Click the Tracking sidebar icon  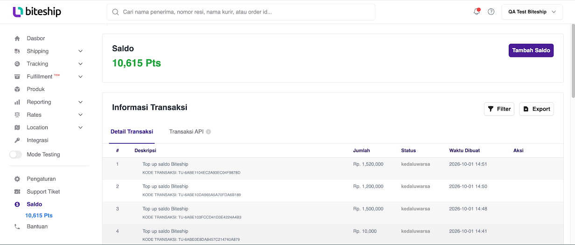(x=17, y=64)
